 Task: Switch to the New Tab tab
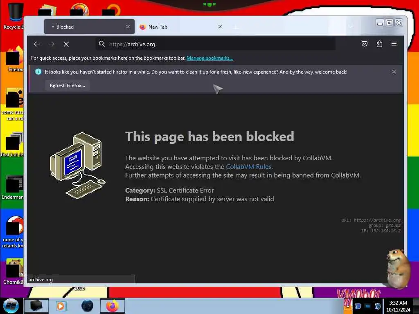pos(182,27)
